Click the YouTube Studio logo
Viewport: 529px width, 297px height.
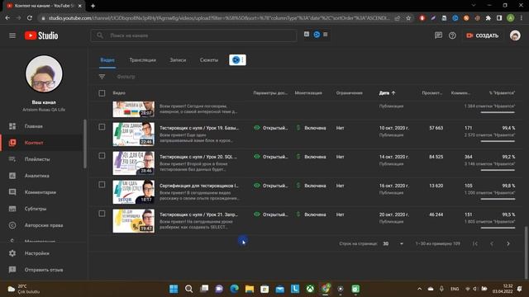pyautogui.click(x=41, y=35)
